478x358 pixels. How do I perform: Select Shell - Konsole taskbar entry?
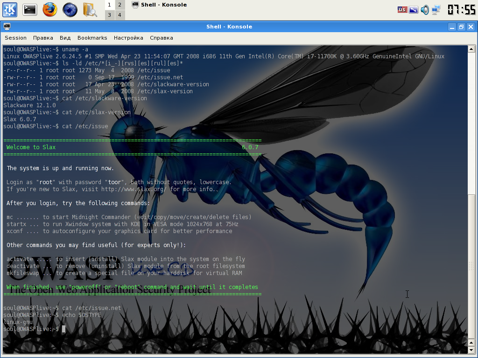click(160, 5)
